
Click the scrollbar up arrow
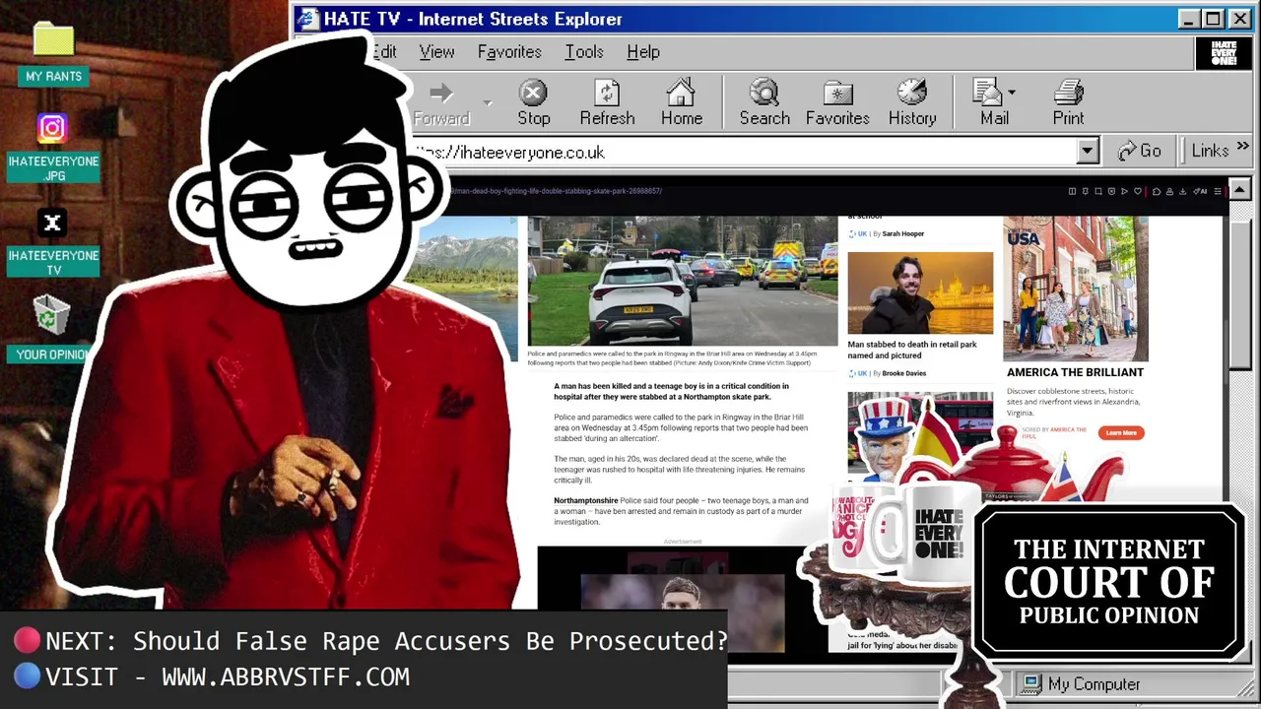[1240, 190]
